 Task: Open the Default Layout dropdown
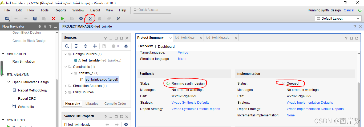click(x=338, y=19)
